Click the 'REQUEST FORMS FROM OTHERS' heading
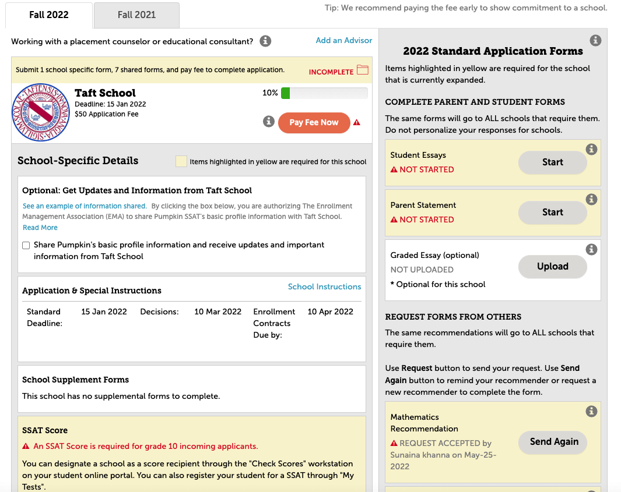Viewport: 621px width, 492px height. click(453, 317)
